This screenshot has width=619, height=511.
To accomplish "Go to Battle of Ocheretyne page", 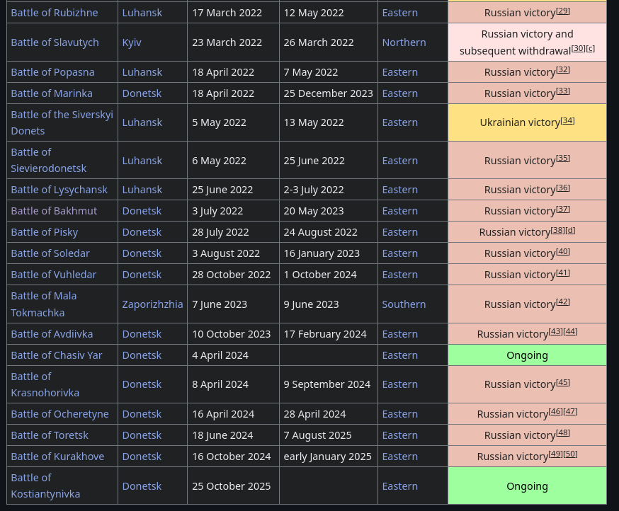I will 60,414.
